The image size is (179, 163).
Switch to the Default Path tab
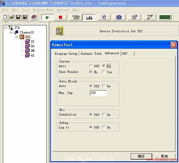pyautogui.click(x=91, y=54)
